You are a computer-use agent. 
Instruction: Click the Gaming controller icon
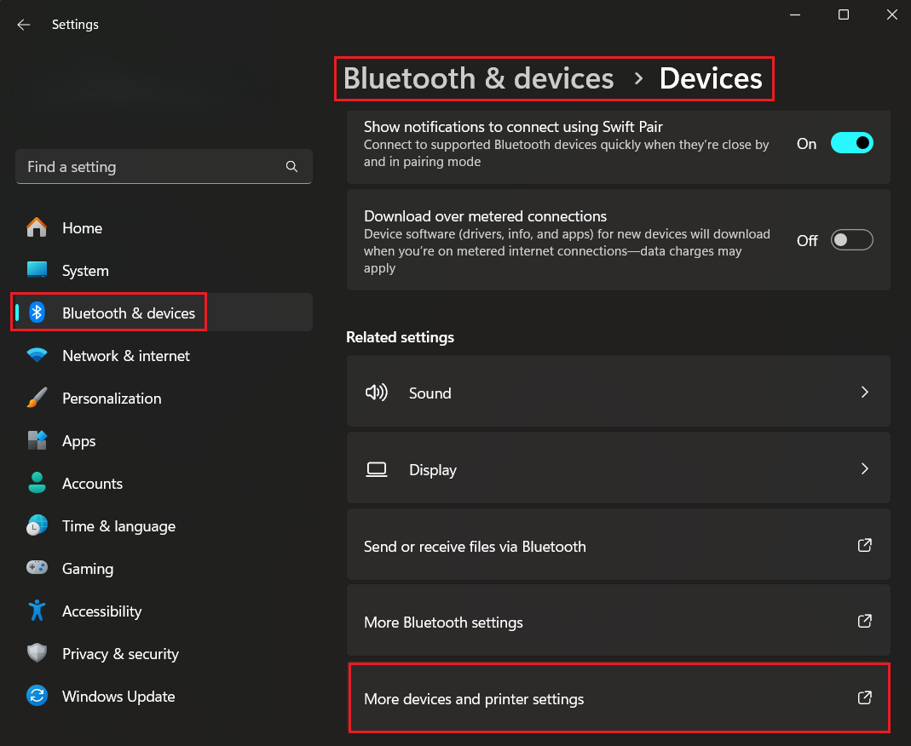37,568
